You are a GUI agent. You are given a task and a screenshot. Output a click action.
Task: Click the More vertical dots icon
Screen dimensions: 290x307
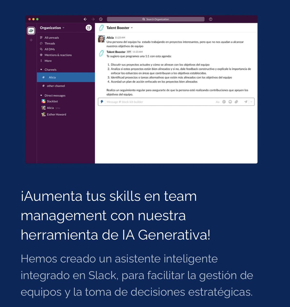[x=41, y=61]
